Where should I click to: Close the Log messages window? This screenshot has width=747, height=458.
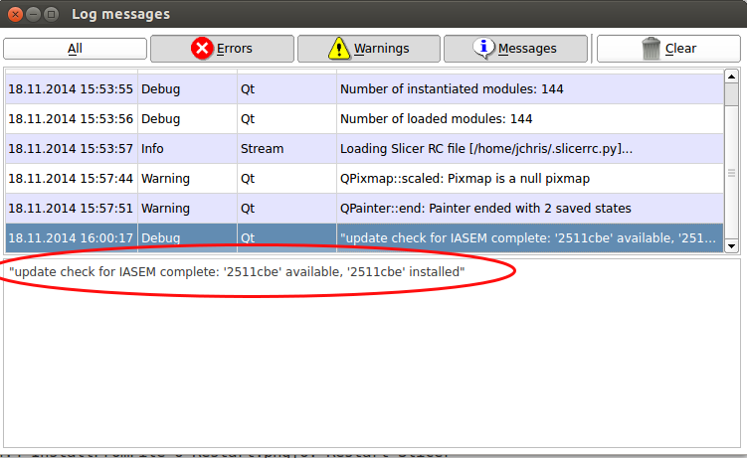coord(16,15)
